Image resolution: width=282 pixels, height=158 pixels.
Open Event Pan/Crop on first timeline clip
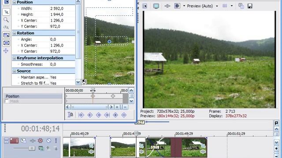point(91,146)
